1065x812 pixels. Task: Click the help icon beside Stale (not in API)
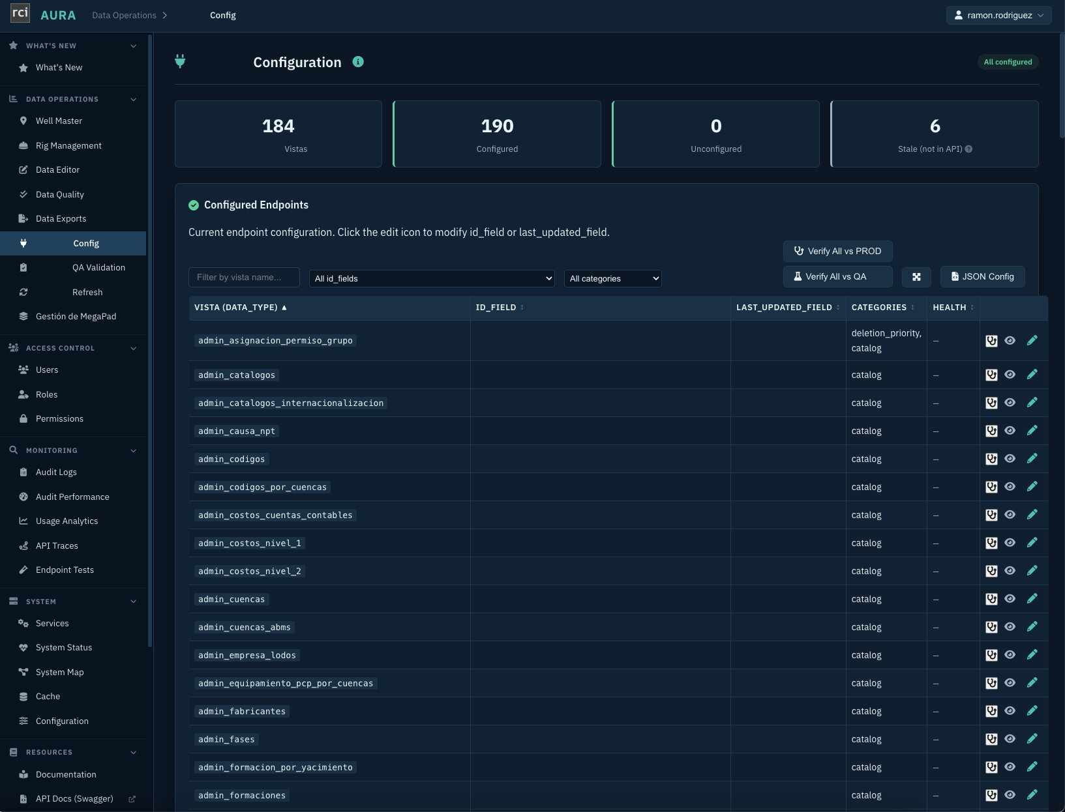tap(968, 149)
